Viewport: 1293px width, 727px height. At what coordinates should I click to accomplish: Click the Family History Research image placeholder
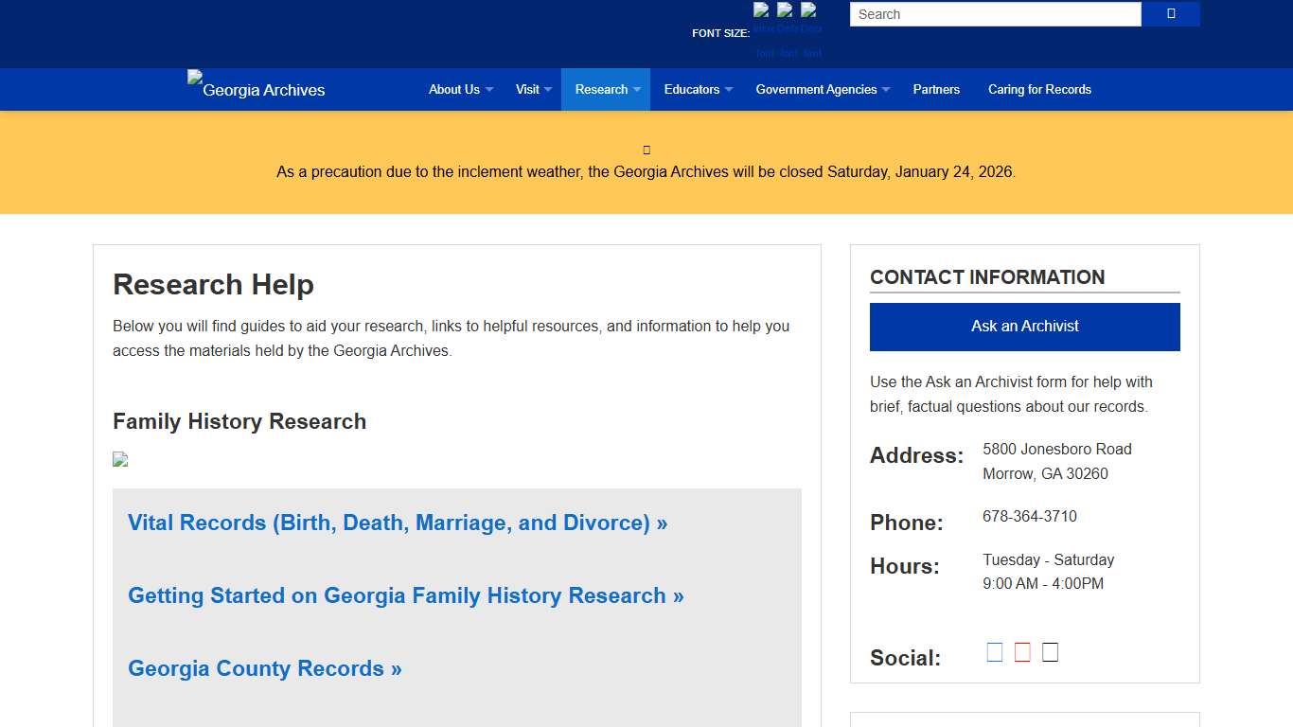[120, 459]
